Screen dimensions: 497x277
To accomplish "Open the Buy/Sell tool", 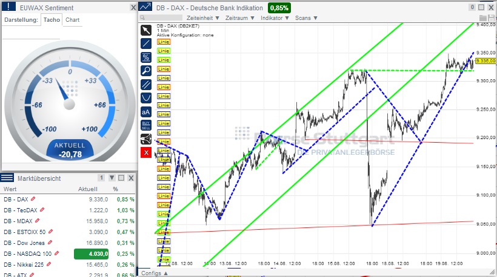I will point(146,126).
